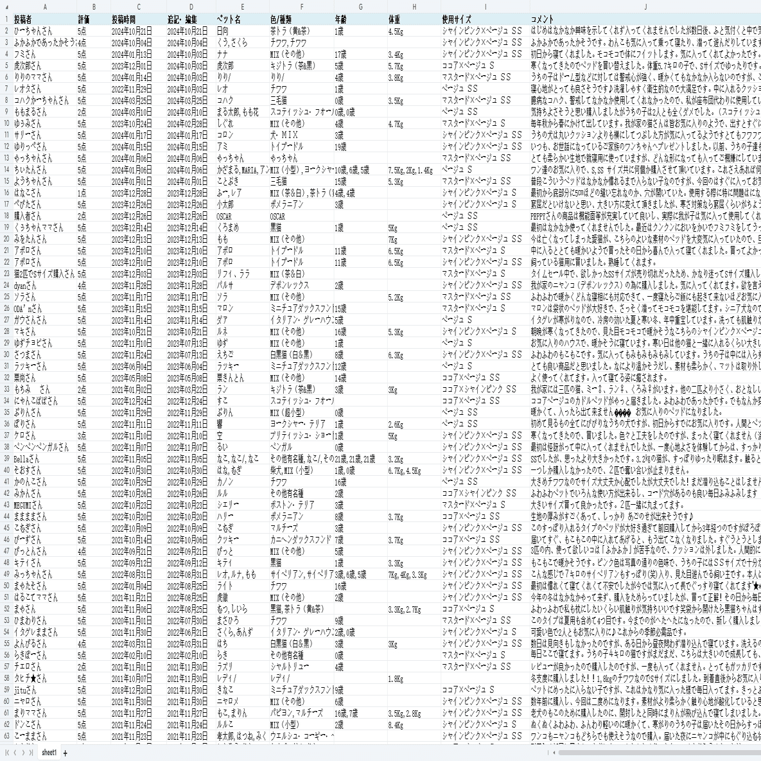Screen dimensions: 761x761
Task: Jump to the last sheet arrow
Action: tap(31, 753)
